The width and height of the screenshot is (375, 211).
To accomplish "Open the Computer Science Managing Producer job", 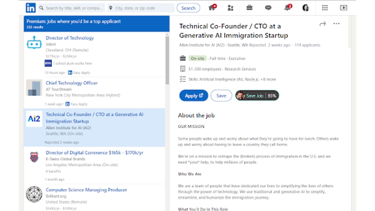I will [86, 190].
